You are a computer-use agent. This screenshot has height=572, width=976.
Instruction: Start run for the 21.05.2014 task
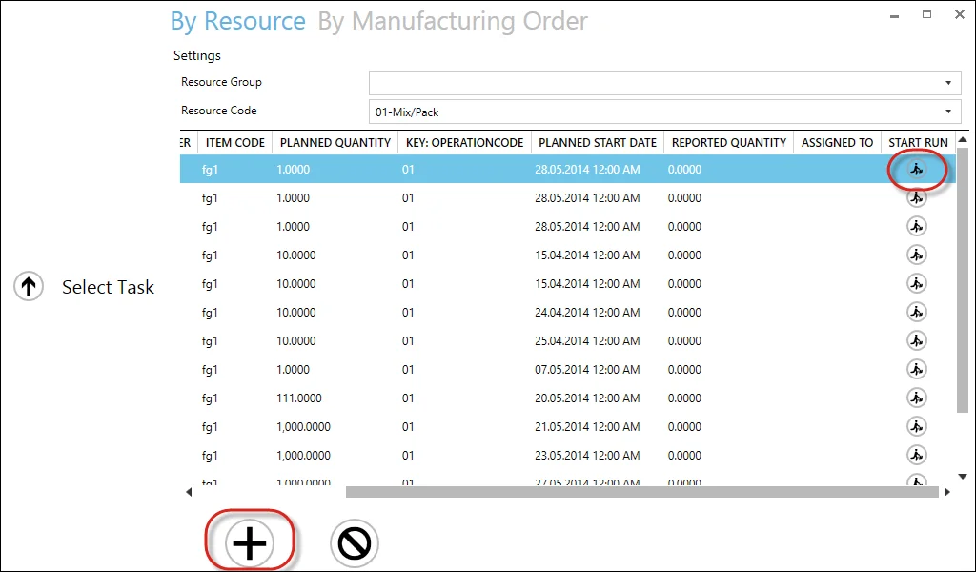pyautogui.click(x=916, y=427)
